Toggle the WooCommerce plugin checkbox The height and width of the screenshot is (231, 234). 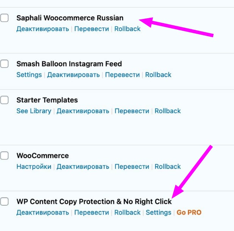4,156
